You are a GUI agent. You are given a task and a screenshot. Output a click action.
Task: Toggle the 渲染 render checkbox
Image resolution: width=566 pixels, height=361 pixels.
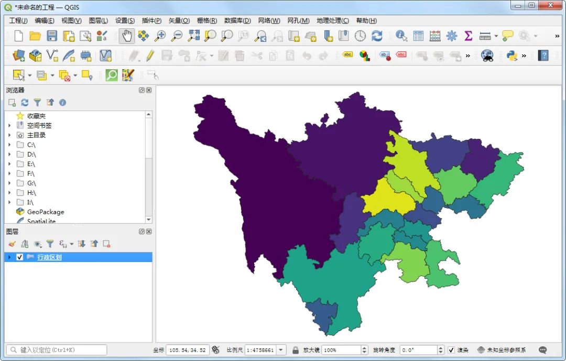(451, 350)
